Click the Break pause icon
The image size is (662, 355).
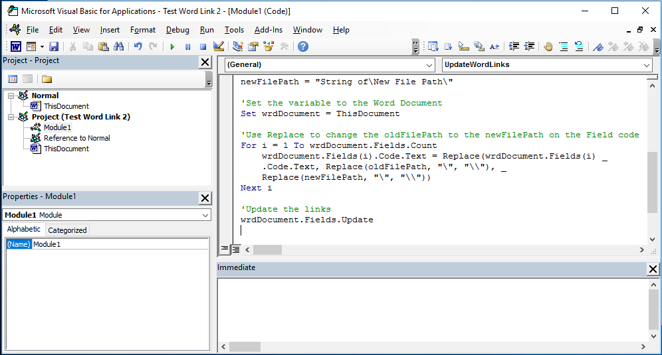coord(187,46)
